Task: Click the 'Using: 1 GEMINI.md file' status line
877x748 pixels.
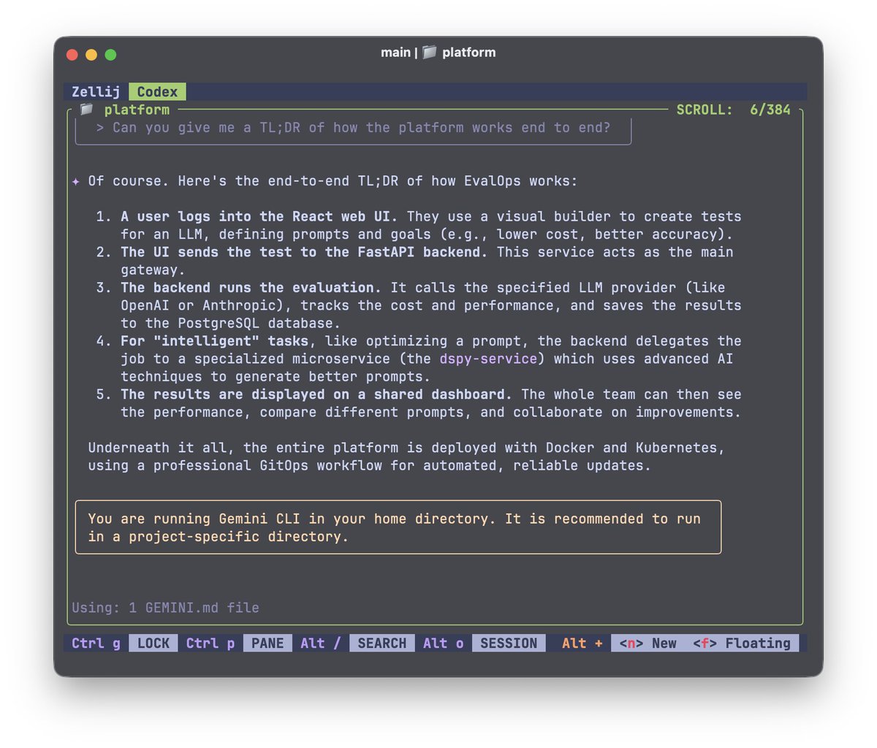Action: (165, 608)
